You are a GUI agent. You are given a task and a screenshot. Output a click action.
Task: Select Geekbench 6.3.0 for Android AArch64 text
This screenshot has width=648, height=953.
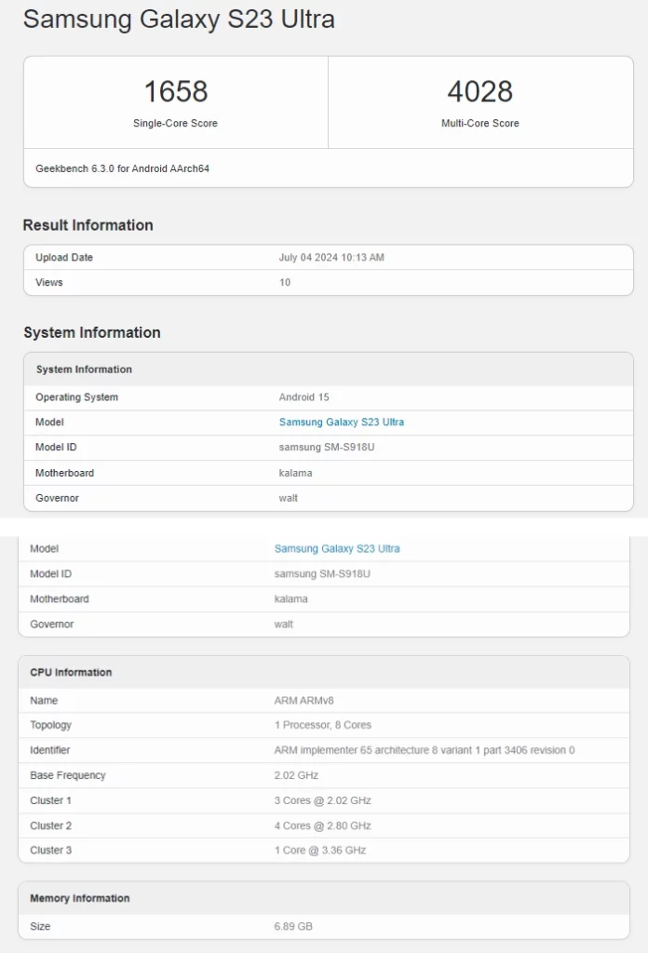click(122, 168)
